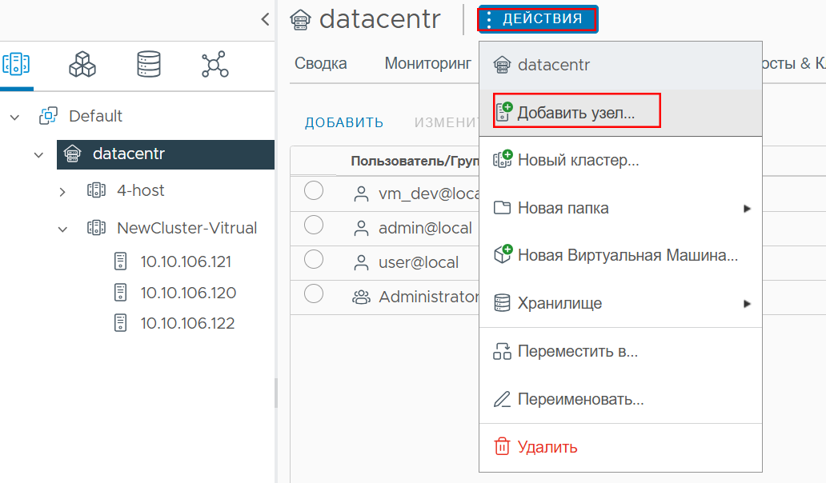The height and width of the screenshot is (483, 826).
Task: Click the red trash delete icon
Action: click(x=502, y=446)
